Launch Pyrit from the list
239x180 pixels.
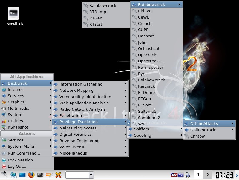pos(157,74)
